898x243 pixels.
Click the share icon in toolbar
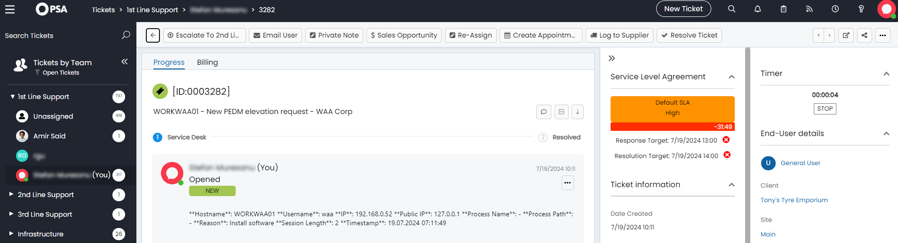coord(864,35)
